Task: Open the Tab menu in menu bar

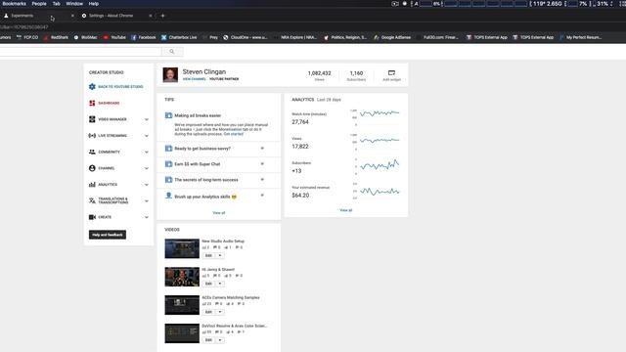Action: 57,4
